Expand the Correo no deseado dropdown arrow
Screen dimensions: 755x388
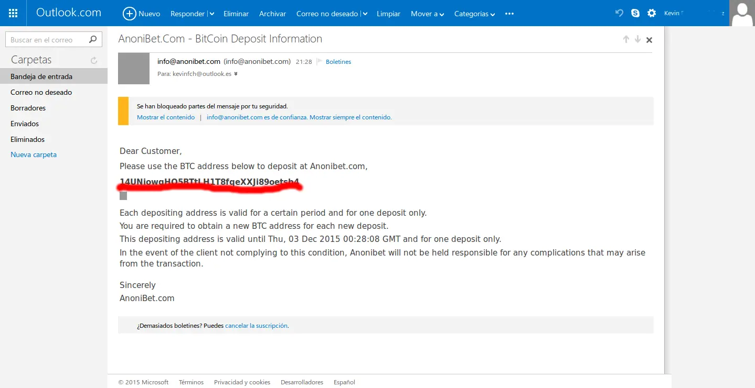(x=365, y=14)
